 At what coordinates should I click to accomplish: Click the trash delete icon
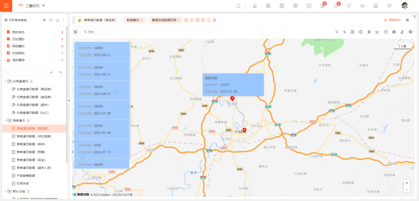(x=369, y=32)
